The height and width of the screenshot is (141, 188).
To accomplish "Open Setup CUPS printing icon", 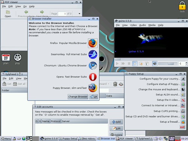I will (x=183, y=111).
